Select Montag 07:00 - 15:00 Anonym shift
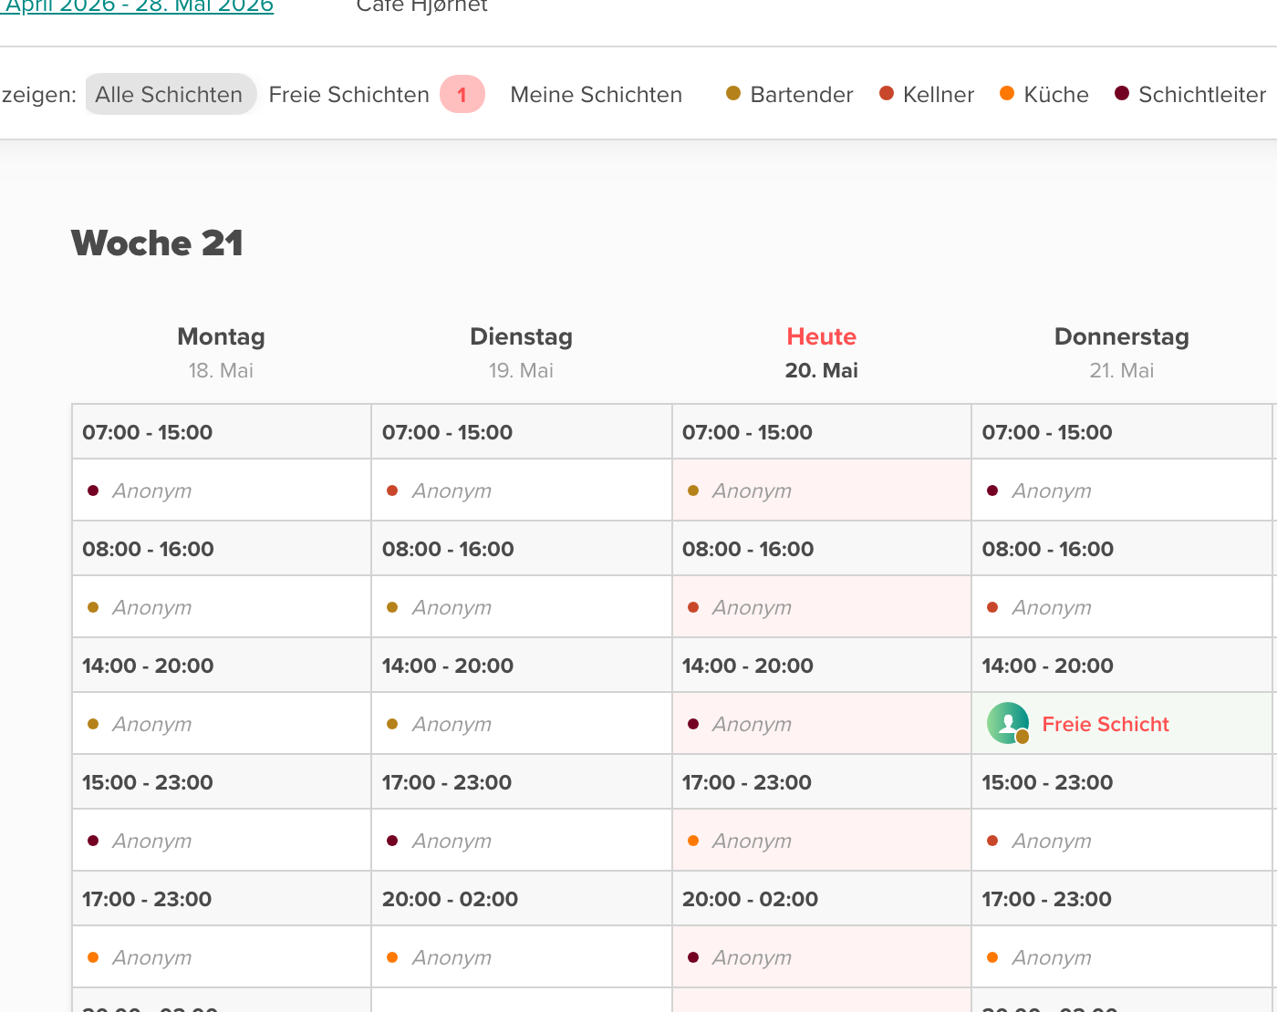Screen dimensions: 1277x1012 point(222,491)
